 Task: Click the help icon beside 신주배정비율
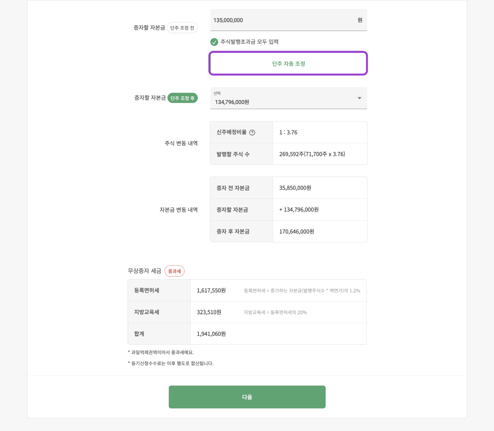click(x=252, y=133)
